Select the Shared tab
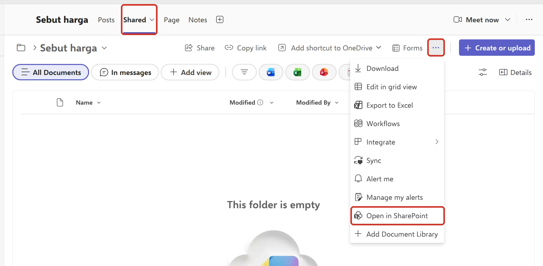Image resolution: width=543 pixels, height=266 pixels. click(135, 20)
